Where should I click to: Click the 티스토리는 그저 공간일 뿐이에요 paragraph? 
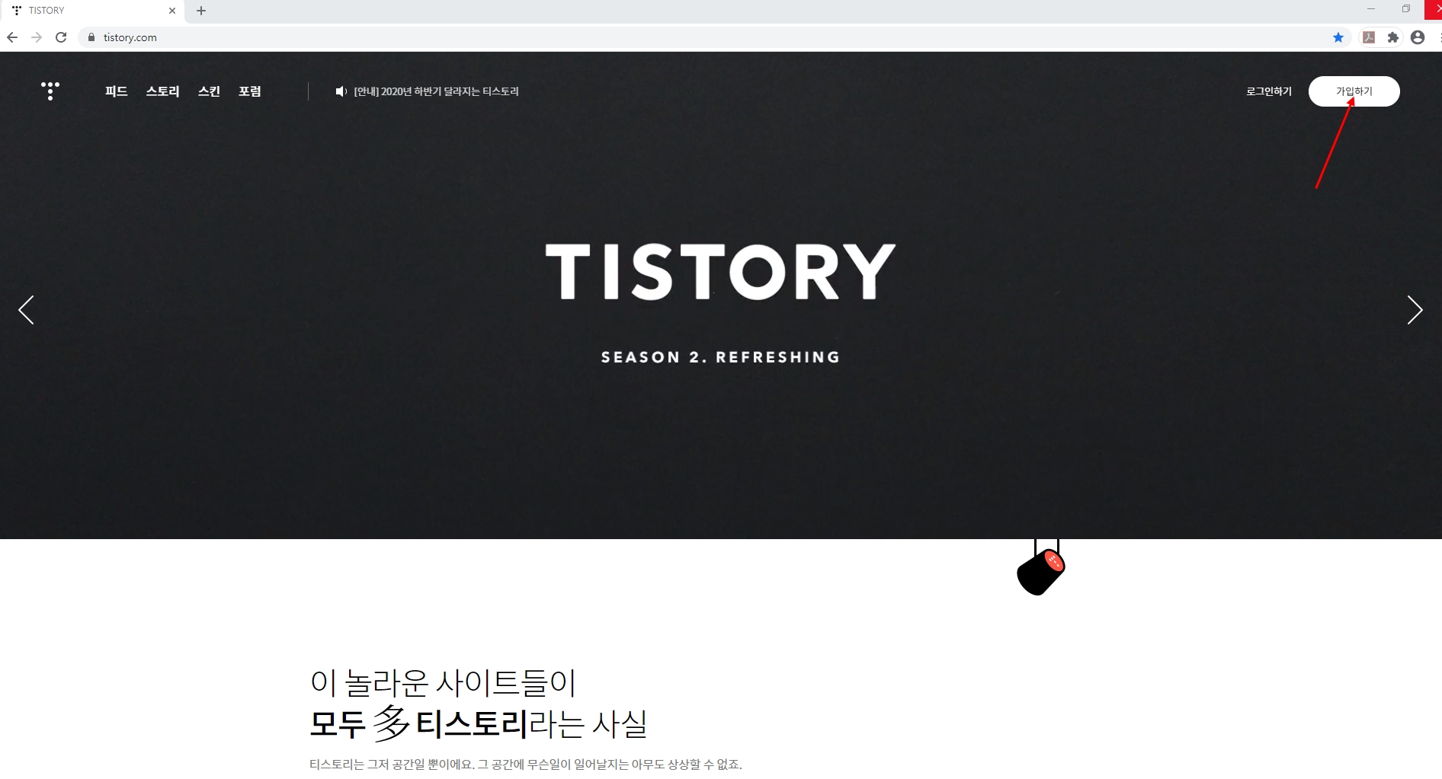(x=526, y=765)
